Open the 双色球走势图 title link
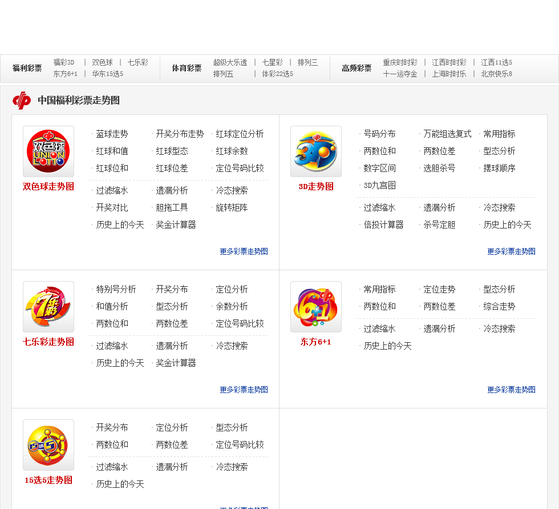559x509 pixels. (x=48, y=186)
